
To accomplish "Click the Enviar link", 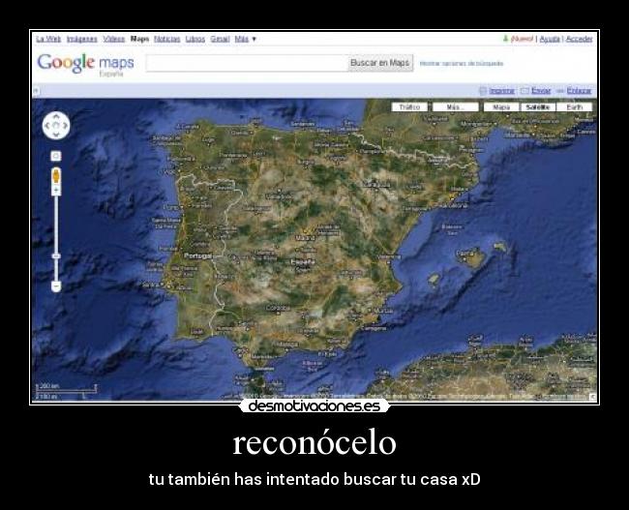I will click(x=541, y=91).
